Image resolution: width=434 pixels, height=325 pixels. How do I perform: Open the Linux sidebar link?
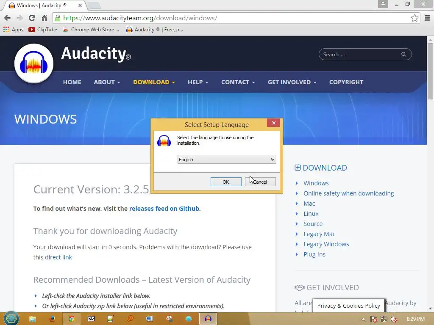click(x=311, y=214)
